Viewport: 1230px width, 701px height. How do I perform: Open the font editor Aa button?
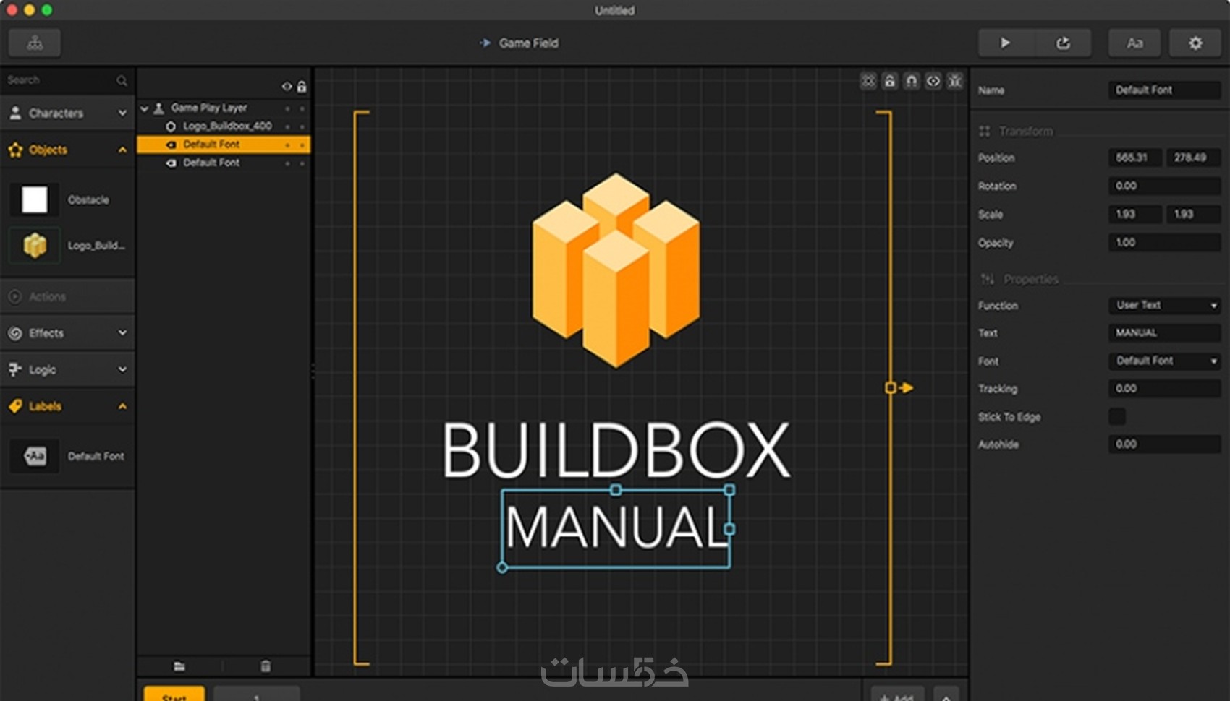(1134, 43)
